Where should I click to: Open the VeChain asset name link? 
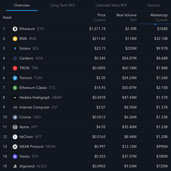pyautogui.click(x=26, y=137)
